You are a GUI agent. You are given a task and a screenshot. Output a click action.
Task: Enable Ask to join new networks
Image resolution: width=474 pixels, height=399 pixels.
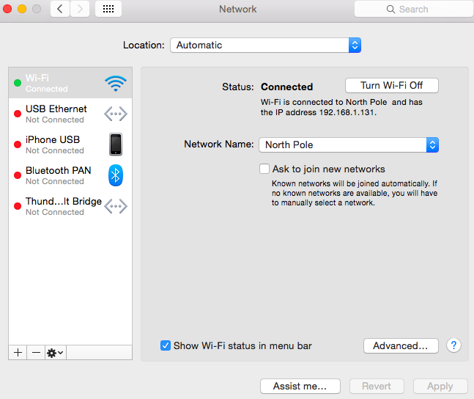(264, 169)
